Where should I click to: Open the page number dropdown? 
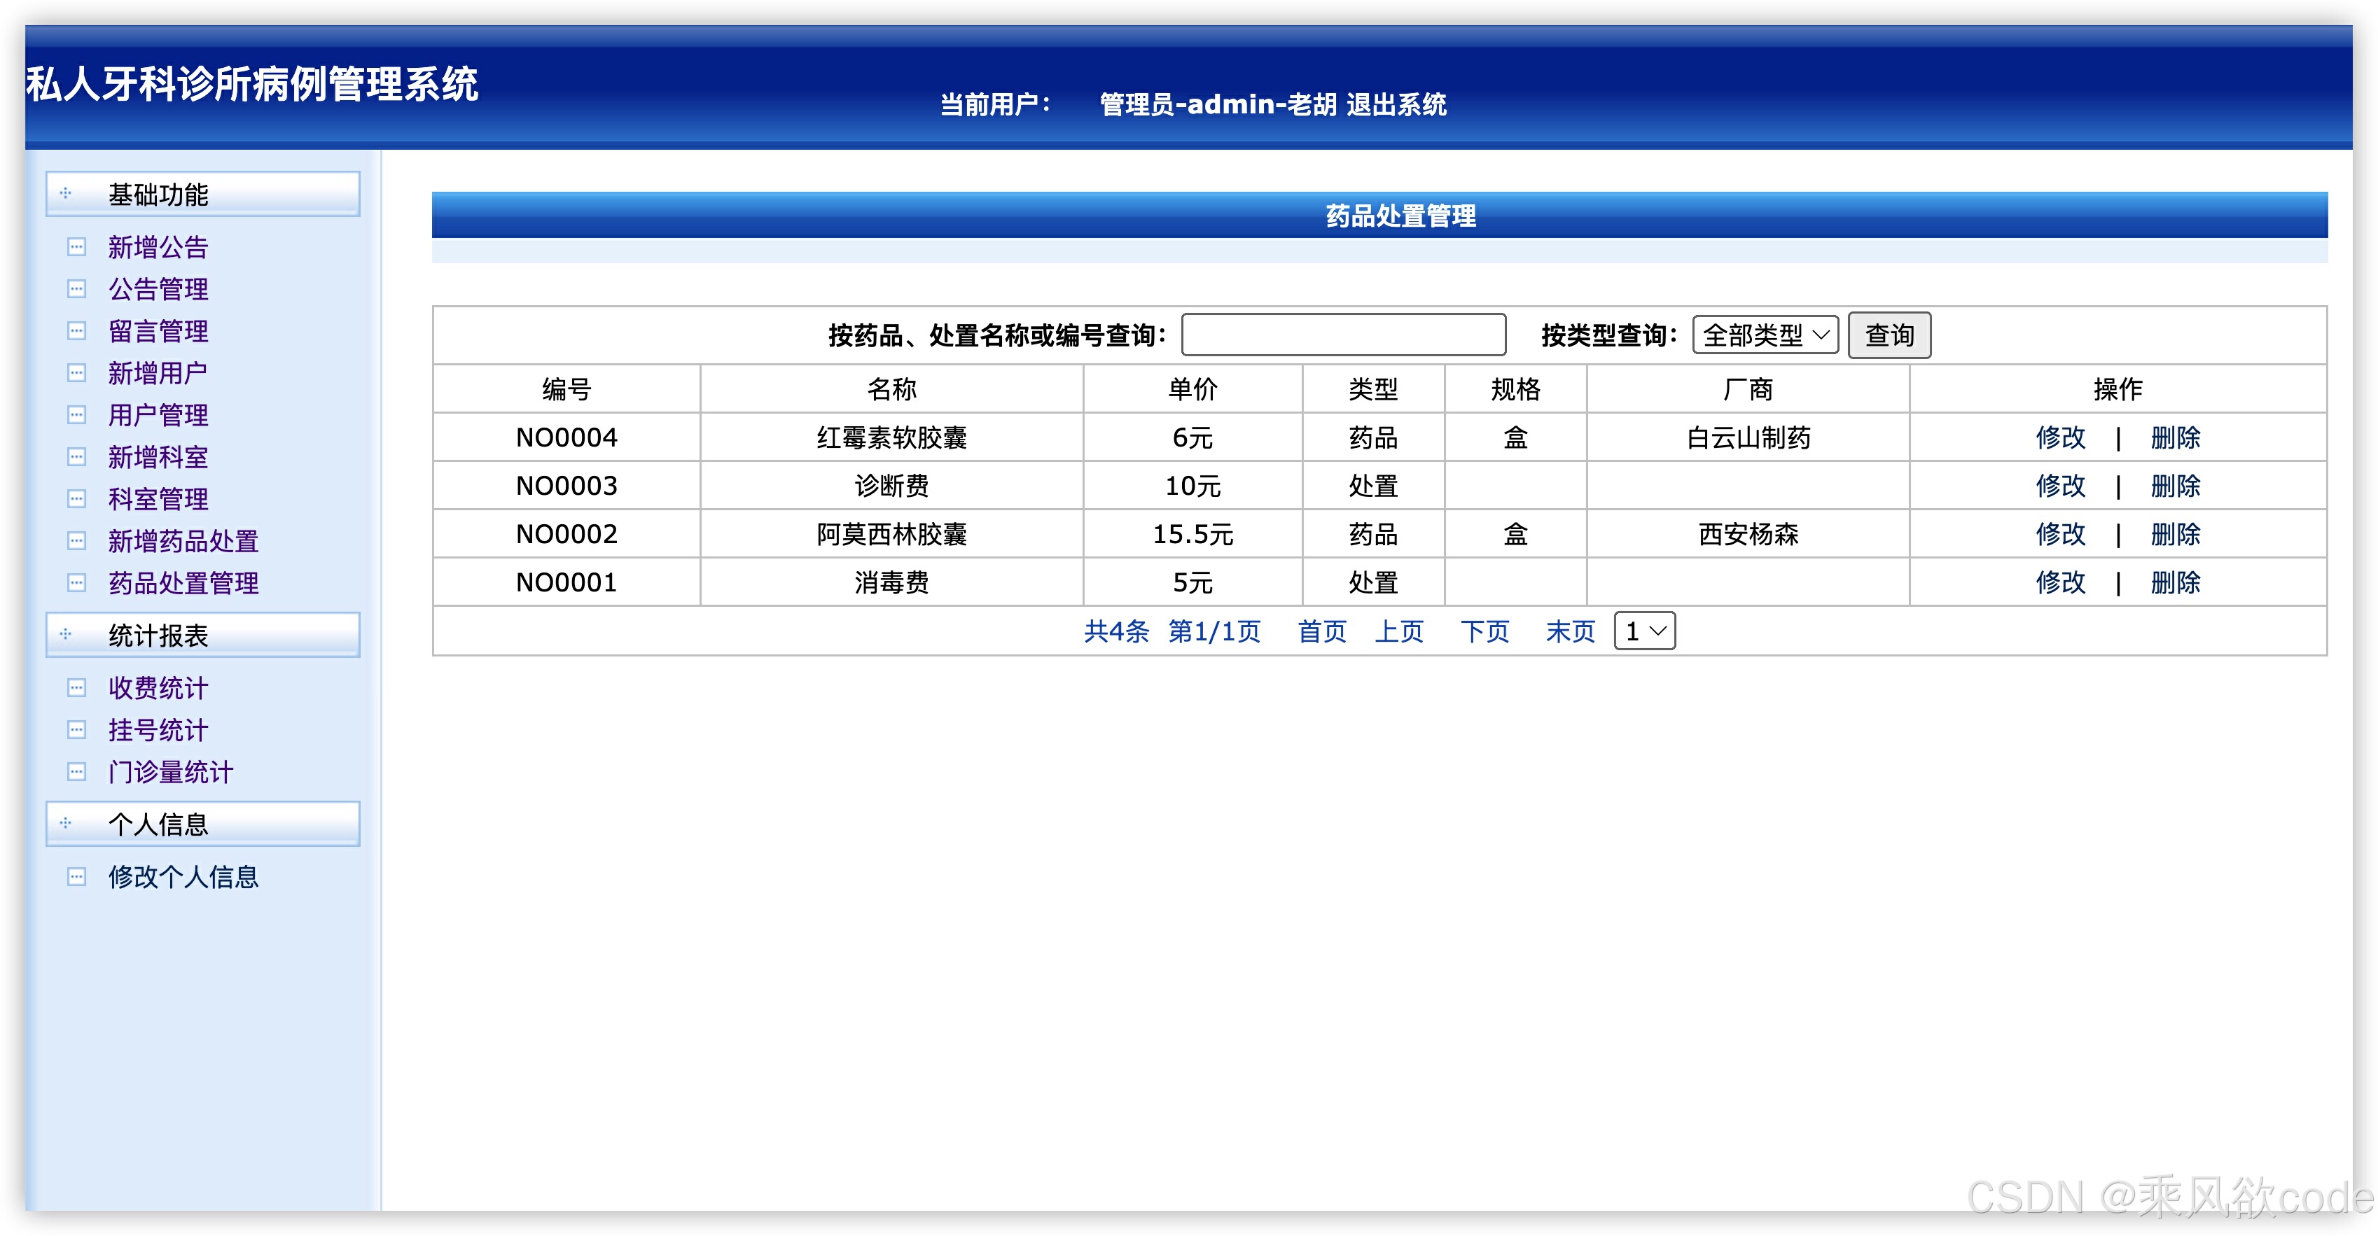pos(1644,632)
